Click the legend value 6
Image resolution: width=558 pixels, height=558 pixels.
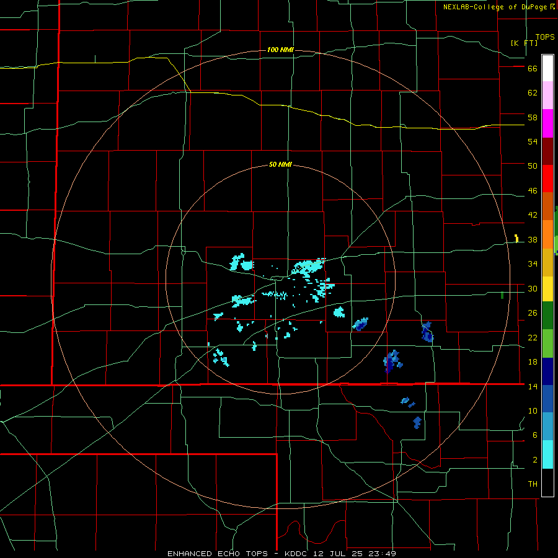coord(535,435)
